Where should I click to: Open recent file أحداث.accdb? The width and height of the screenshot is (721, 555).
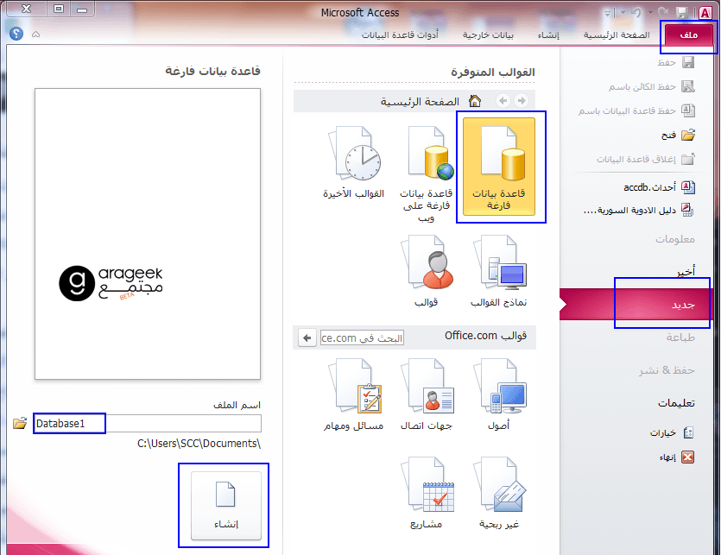tap(659, 187)
